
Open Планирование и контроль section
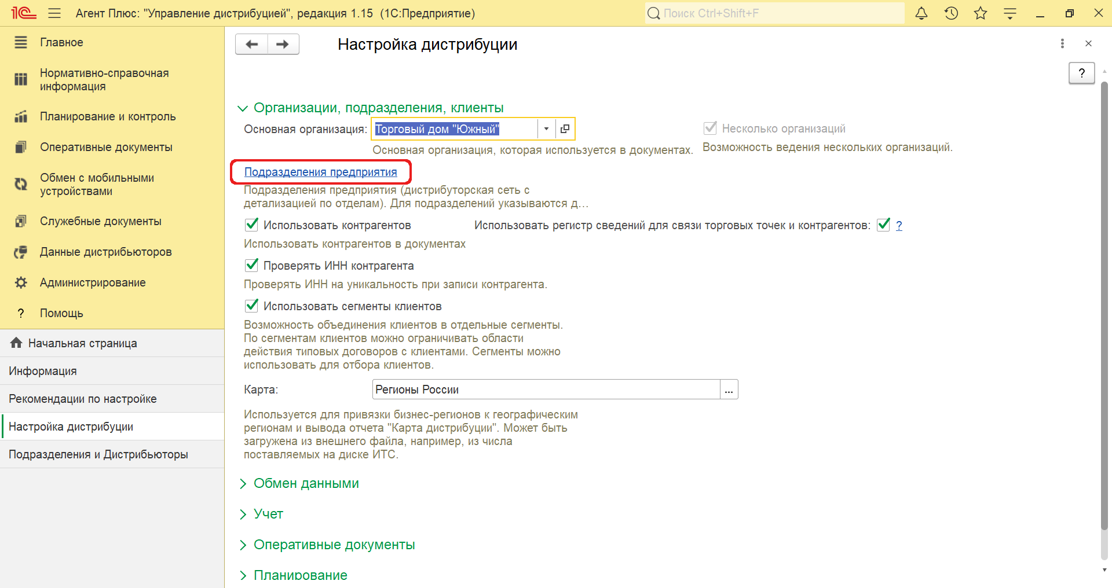coord(108,116)
